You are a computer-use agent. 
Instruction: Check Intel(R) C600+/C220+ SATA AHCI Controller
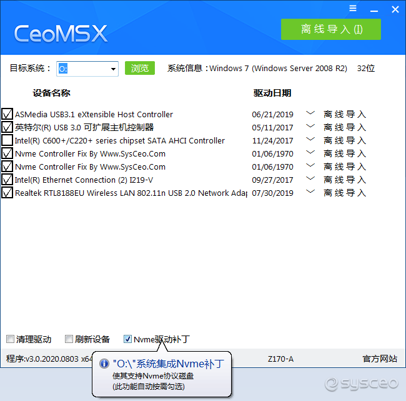click(7, 140)
